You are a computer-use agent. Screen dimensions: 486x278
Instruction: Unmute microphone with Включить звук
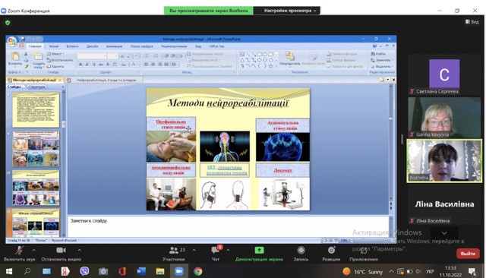point(20,254)
